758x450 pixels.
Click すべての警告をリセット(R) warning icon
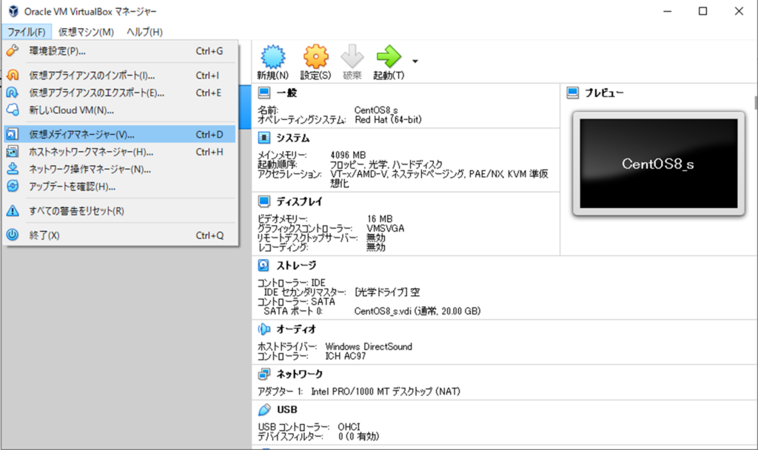pyautogui.click(x=13, y=211)
